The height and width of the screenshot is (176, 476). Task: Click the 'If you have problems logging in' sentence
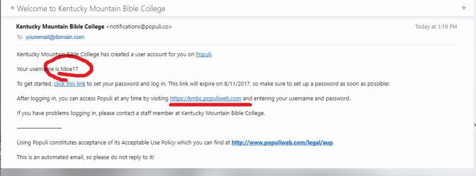click(141, 113)
